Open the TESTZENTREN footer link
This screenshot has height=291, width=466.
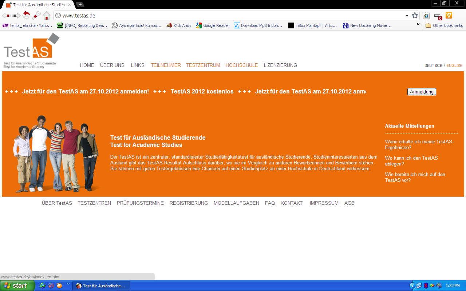point(94,203)
